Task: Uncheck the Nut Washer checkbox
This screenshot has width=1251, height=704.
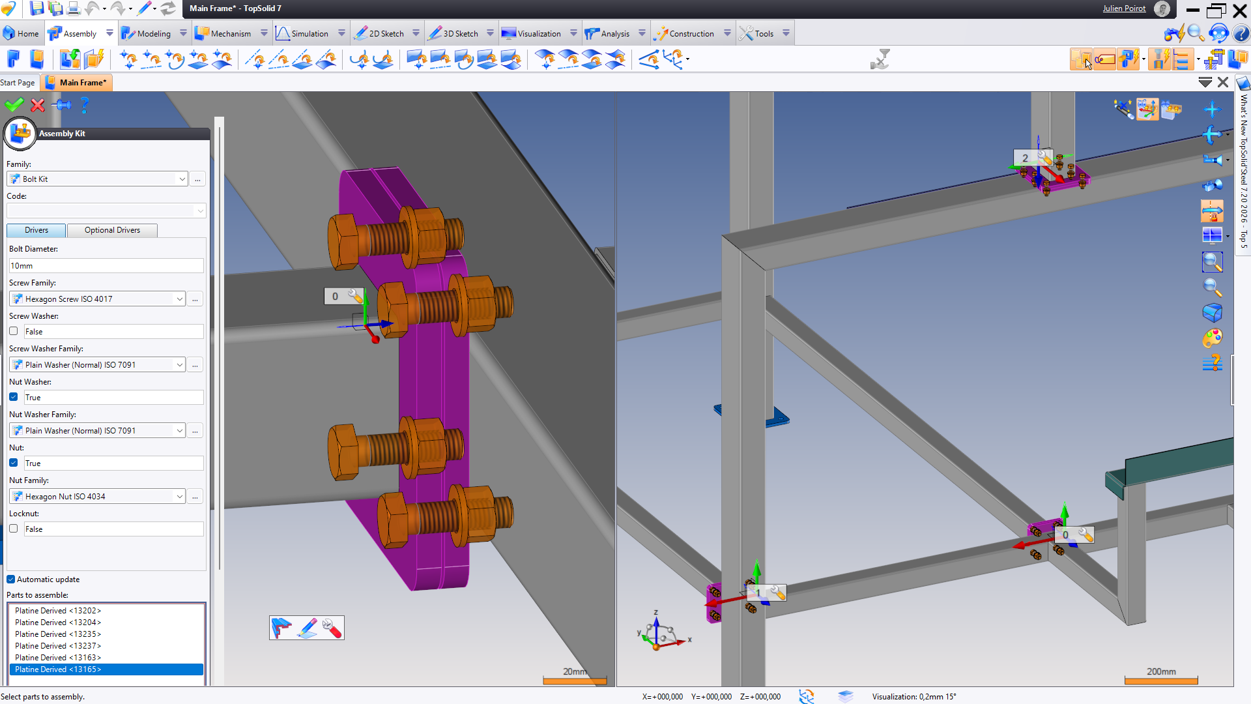Action: point(14,397)
